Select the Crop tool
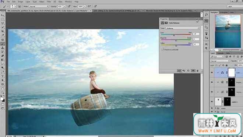Screen dimensions: 243x137 click(x=3, y=31)
